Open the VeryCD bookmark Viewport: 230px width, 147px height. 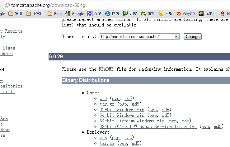[185, 14]
